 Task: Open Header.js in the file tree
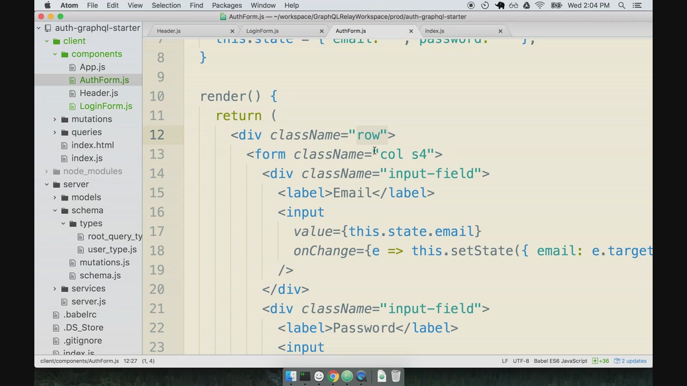99,93
